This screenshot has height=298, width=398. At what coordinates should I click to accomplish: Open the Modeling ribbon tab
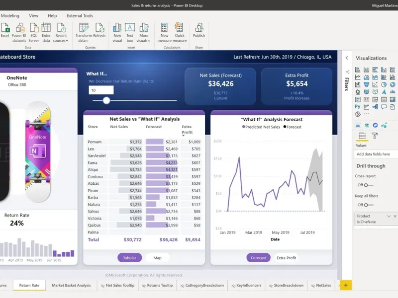click(10, 16)
